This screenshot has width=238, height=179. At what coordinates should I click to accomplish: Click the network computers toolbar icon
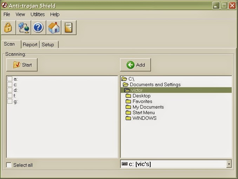24,27
